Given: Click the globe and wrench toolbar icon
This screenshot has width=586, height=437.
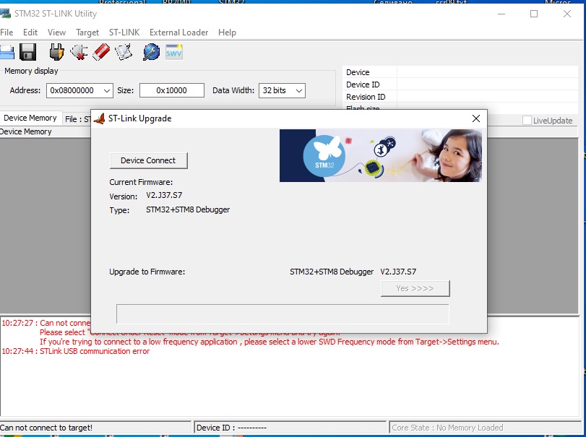Looking at the screenshot, I should [x=151, y=52].
